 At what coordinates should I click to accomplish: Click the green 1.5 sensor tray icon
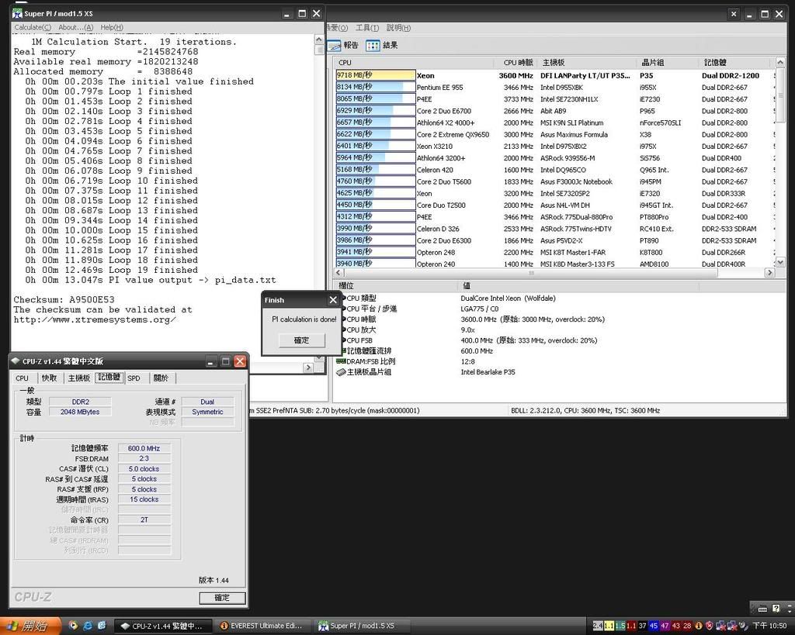[620, 626]
